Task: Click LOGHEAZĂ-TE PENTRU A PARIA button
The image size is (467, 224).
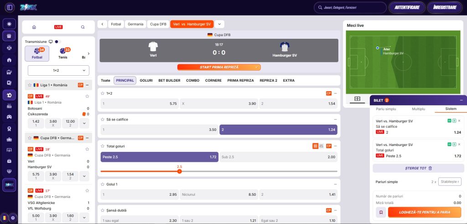Action: pyautogui.click(x=425, y=213)
